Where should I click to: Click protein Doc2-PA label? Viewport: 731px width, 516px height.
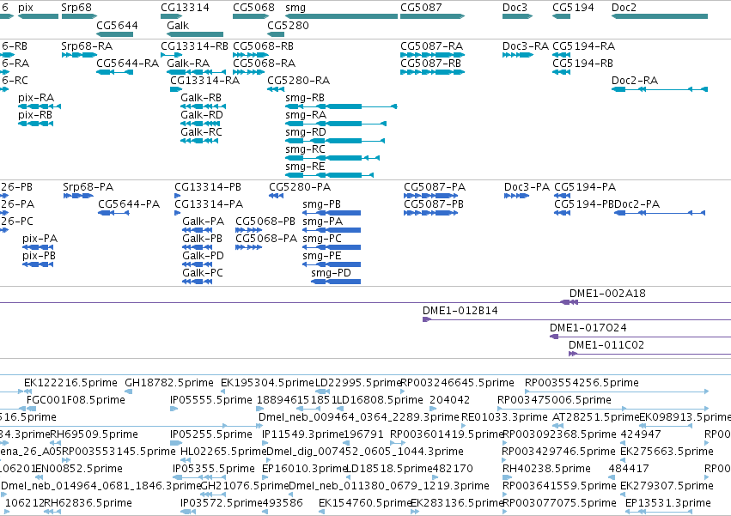[637, 204]
